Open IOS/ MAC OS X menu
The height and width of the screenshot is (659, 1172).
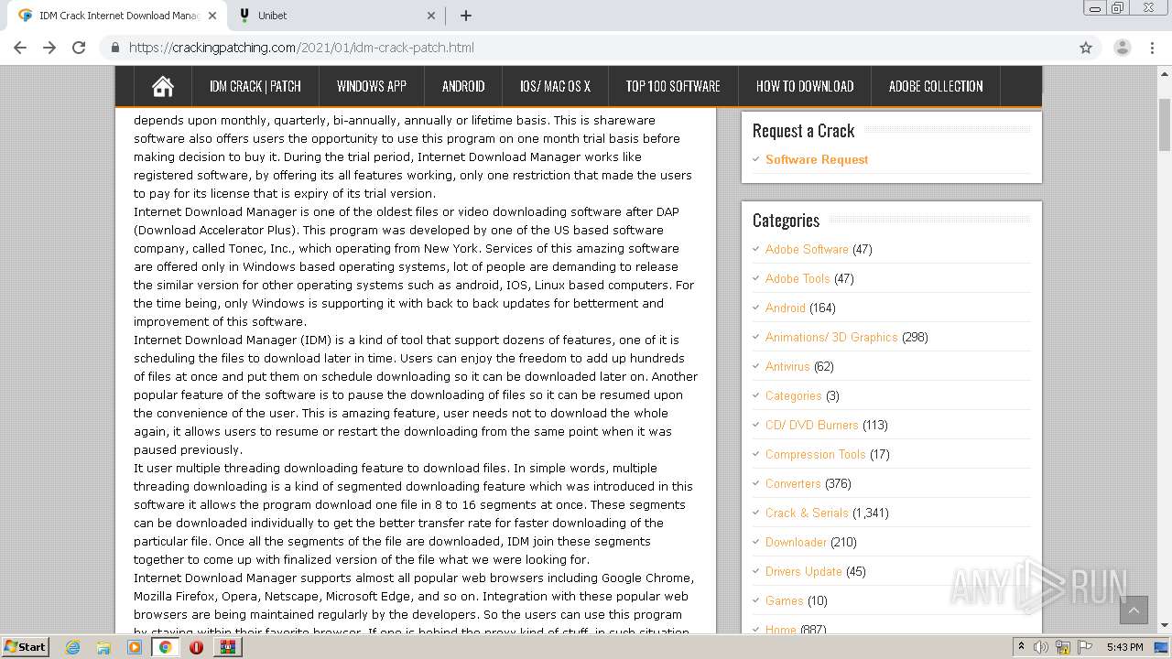(555, 86)
